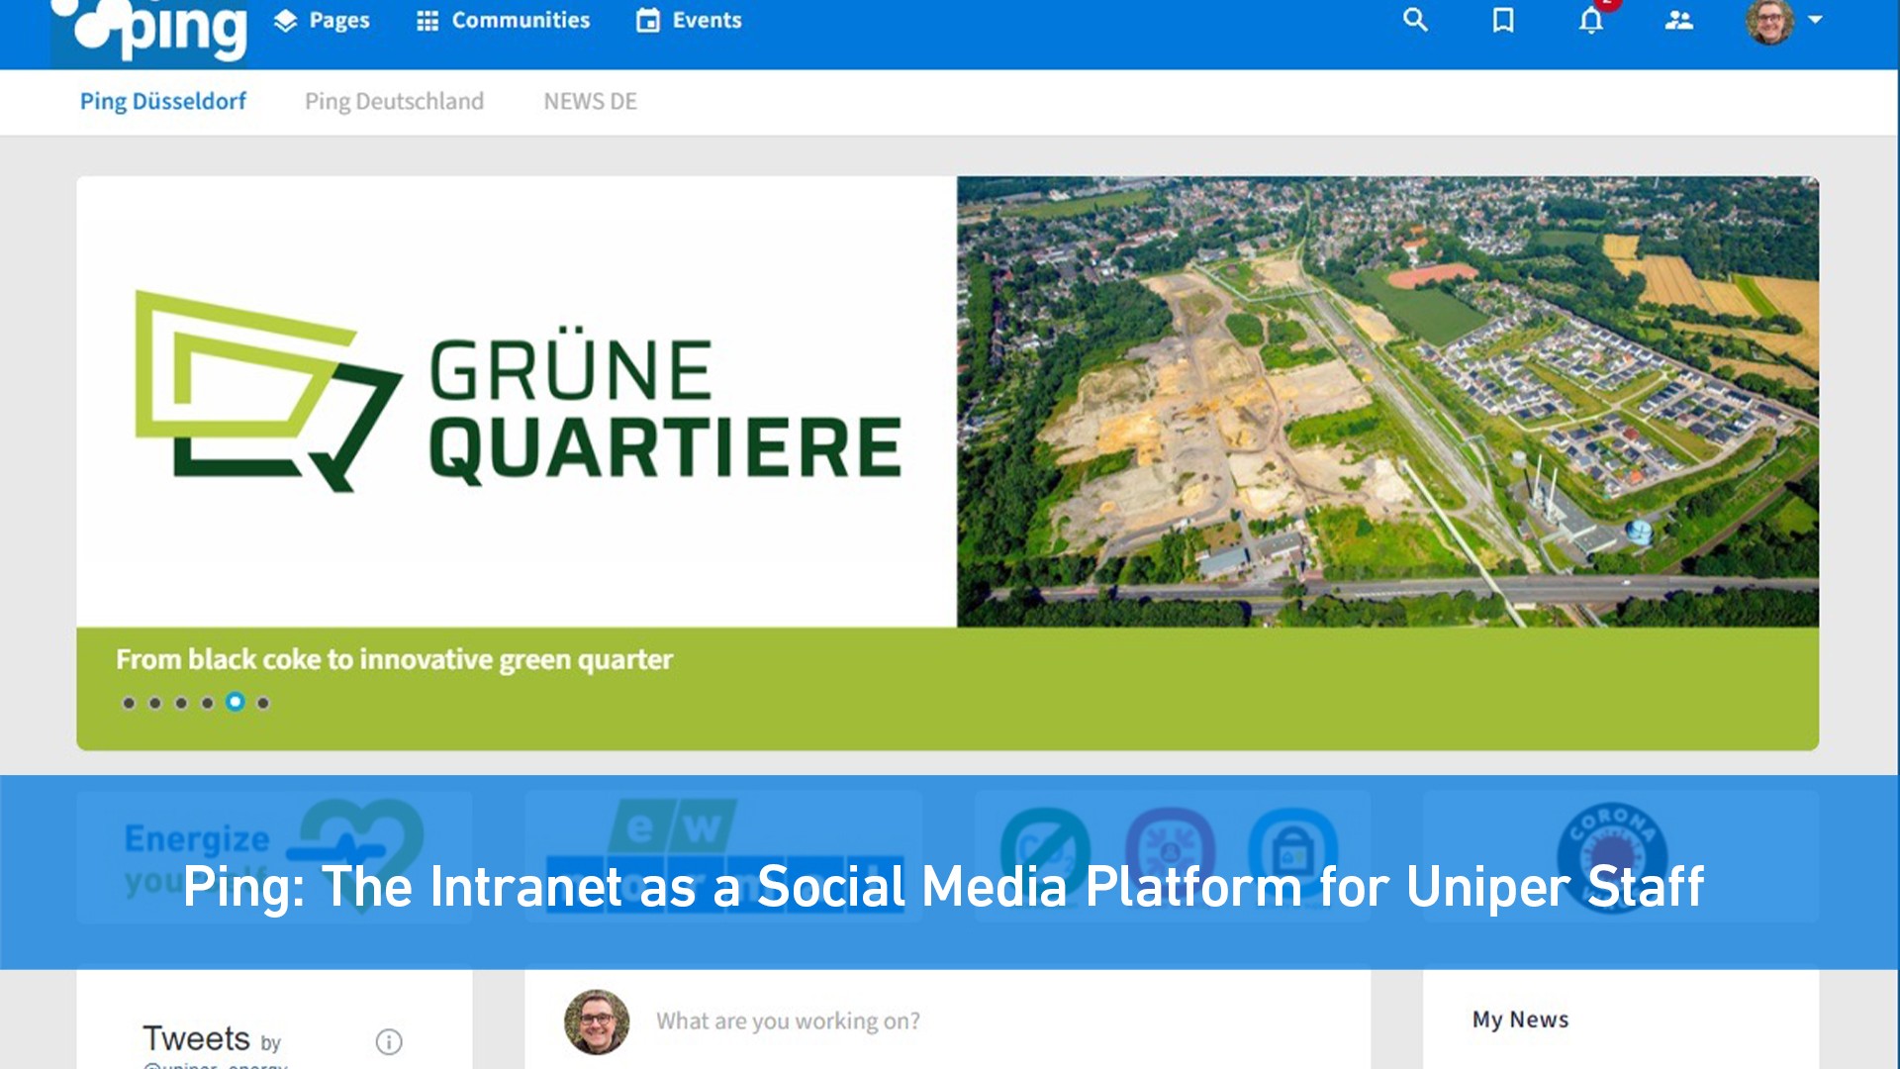Screen dimensions: 1900x1069
Task: Open the notifications bell with red badge
Action: click(x=1591, y=22)
